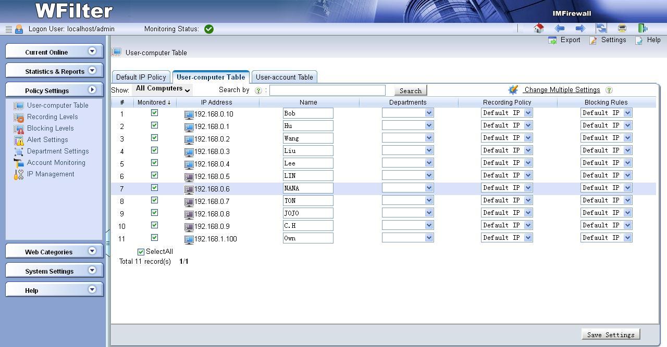This screenshot has height=347, width=667.
Task: Open Recording Policy dropdown for Hu
Action: pyautogui.click(x=507, y=125)
